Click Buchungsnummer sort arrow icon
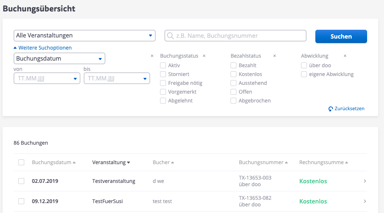Viewport: 384px width, 213px height. click(x=286, y=163)
